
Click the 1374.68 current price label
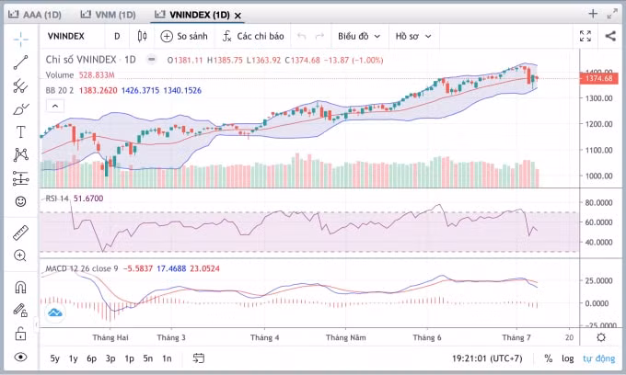pos(598,78)
